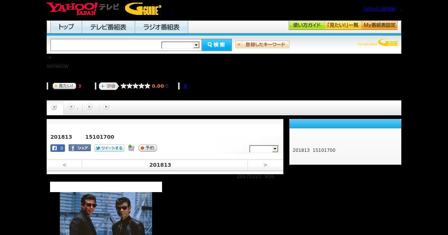448x235 pixels.
Task: Focus the program search text field
Action: click(x=106, y=45)
